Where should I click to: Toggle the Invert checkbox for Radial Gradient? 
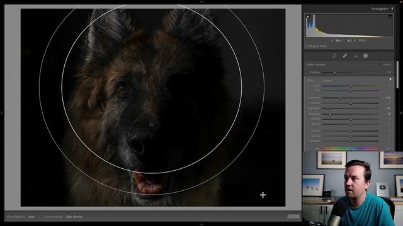(380, 65)
